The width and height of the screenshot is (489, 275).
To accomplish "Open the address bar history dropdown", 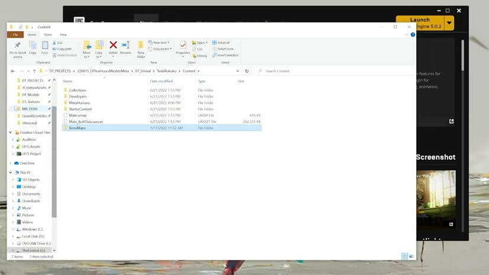I will [238, 71].
